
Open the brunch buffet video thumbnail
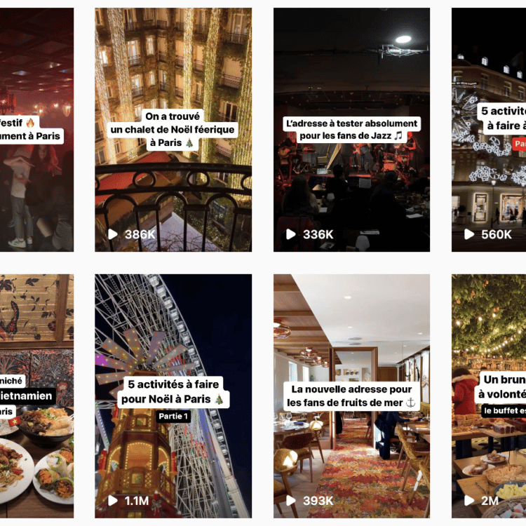tap(489, 396)
